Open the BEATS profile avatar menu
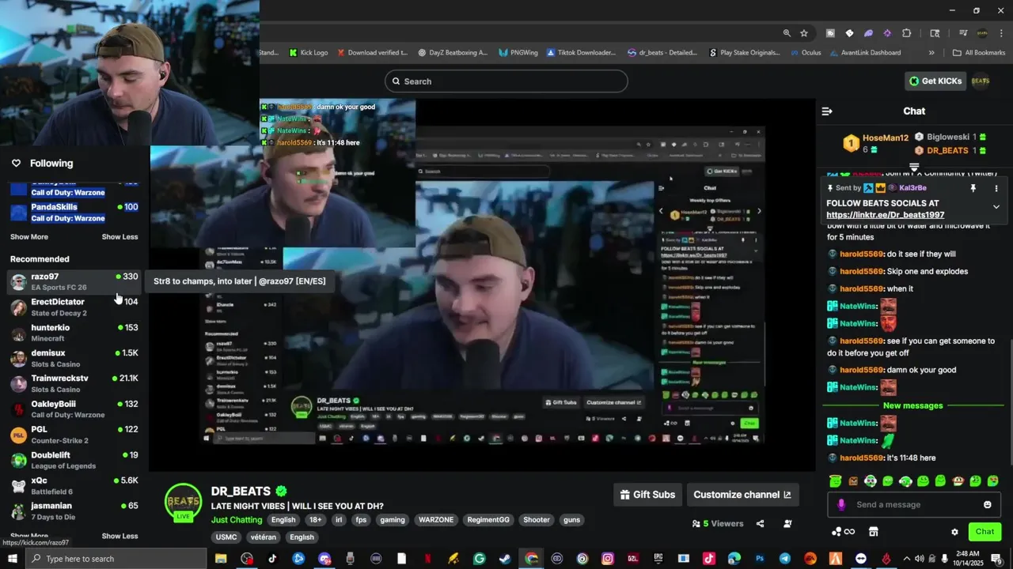This screenshot has height=569, width=1013. tap(981, 81)
